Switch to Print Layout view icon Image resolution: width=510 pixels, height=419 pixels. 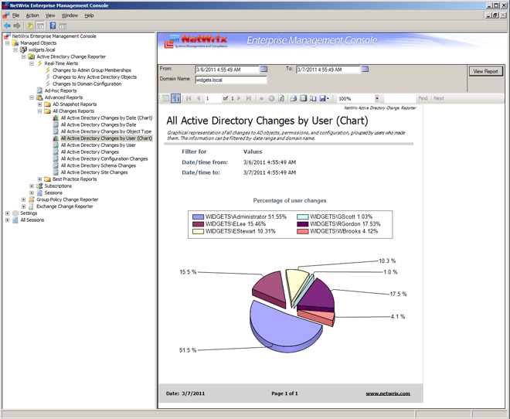click(303, 98)
